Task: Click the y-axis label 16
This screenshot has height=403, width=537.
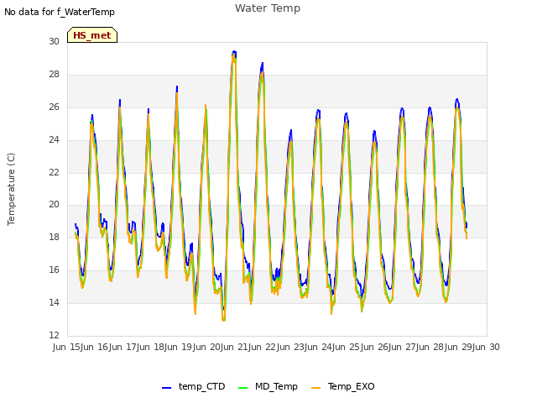Action: click(54, 270)
